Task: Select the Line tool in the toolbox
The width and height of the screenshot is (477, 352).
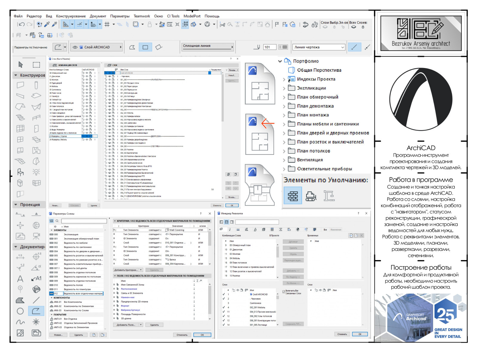Action: 36,300
